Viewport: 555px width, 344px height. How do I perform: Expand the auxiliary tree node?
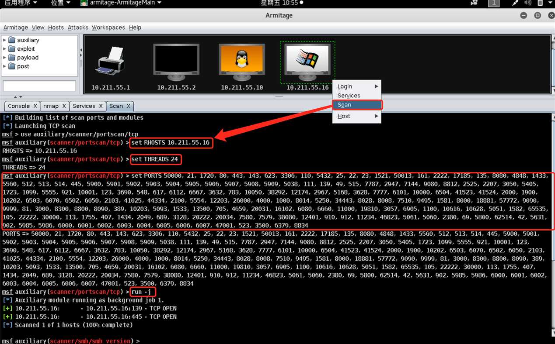click(x=5, y=40)
